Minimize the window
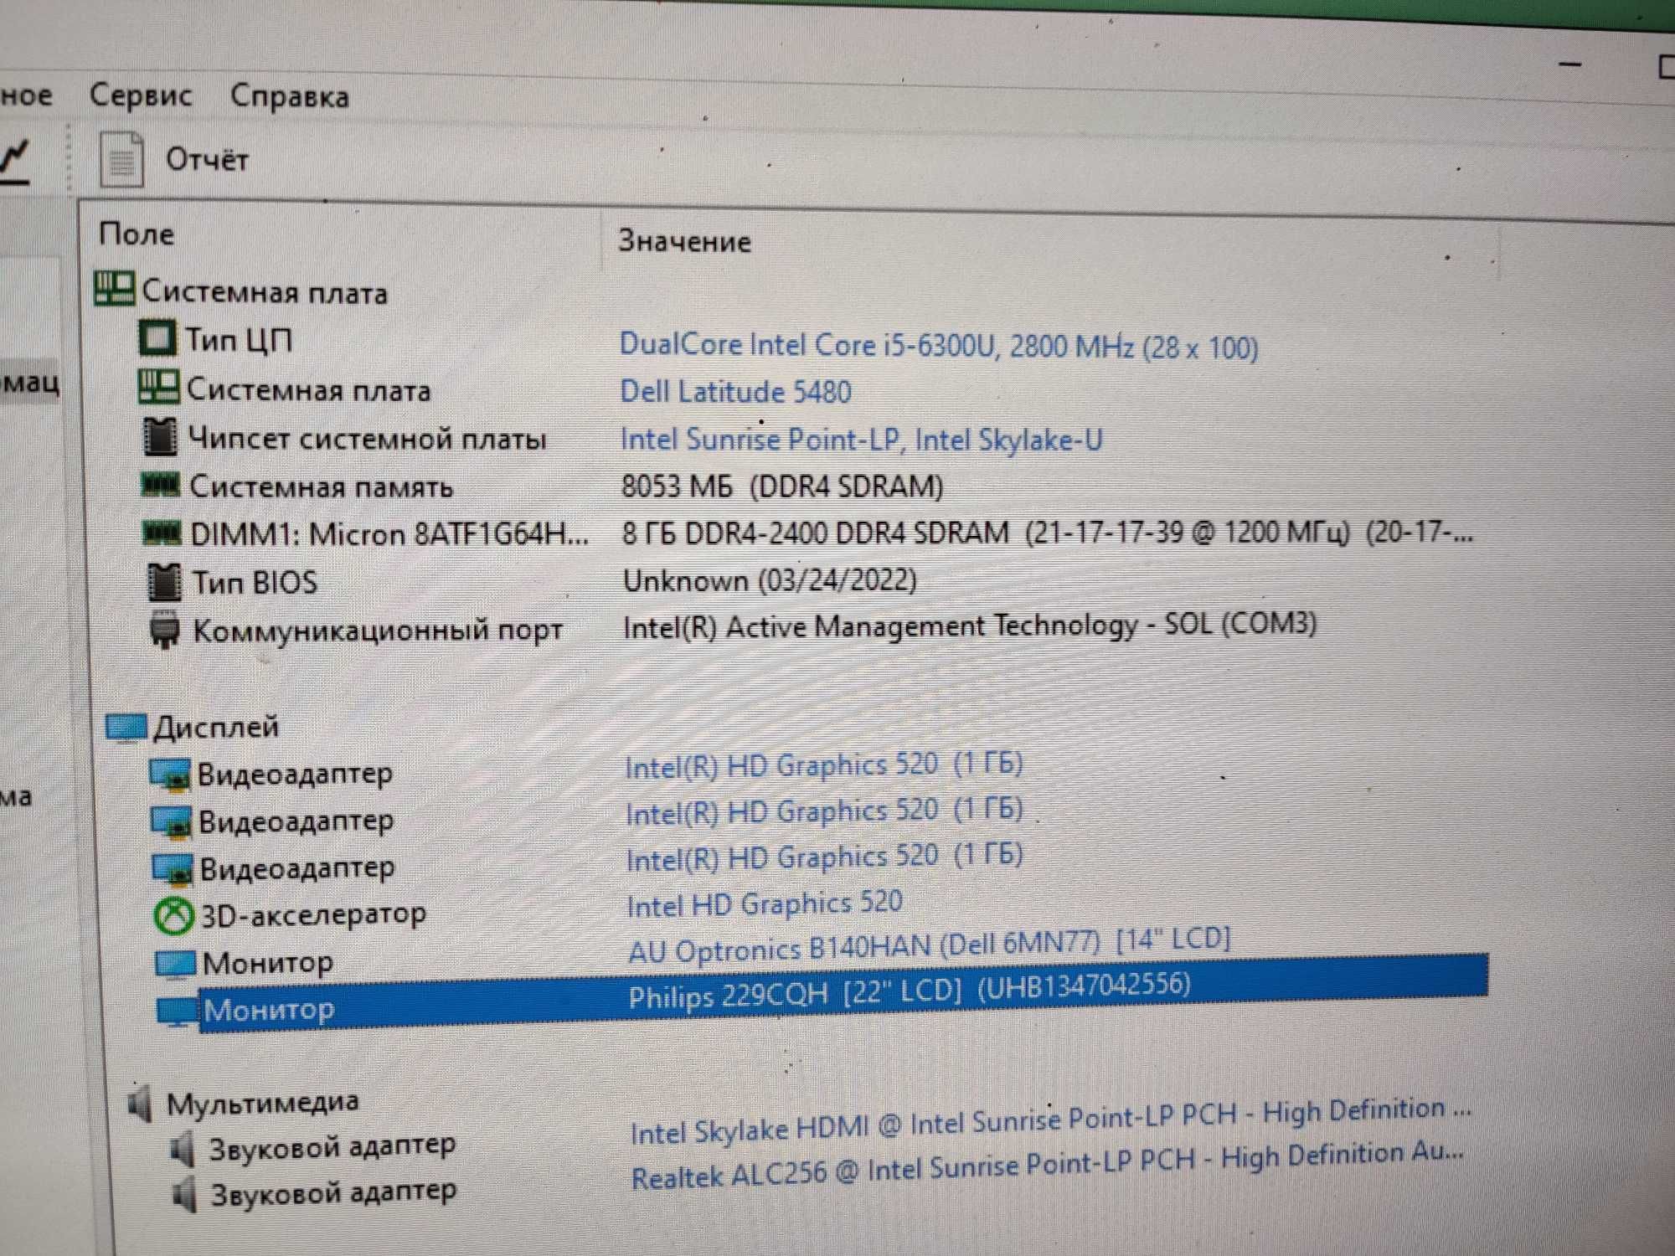This screenshot has height=1256, width=1675. coord(1569,64)
